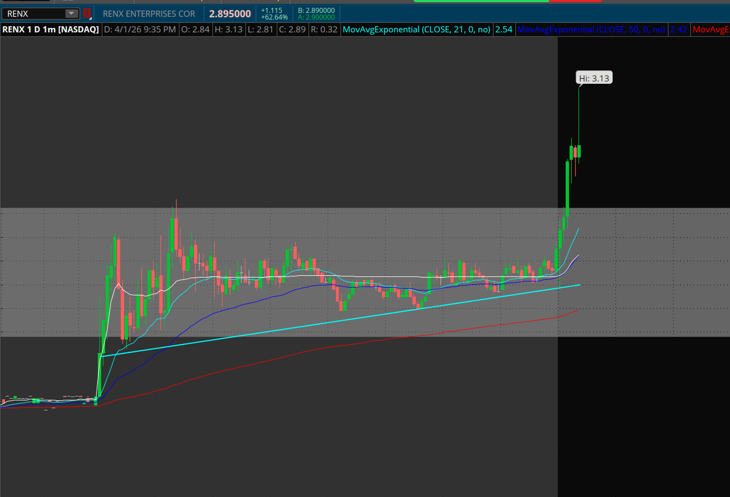Click the date readout D: 4/1/26 9:35 PM

point(140,29)
